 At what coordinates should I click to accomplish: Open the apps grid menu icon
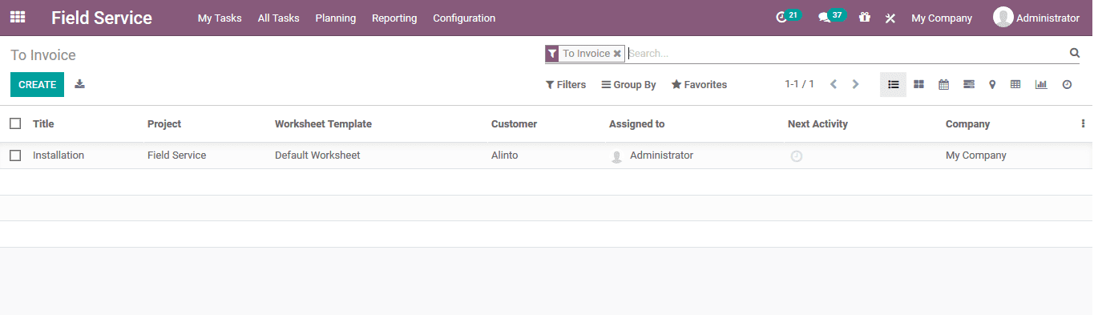coord(18,17)
